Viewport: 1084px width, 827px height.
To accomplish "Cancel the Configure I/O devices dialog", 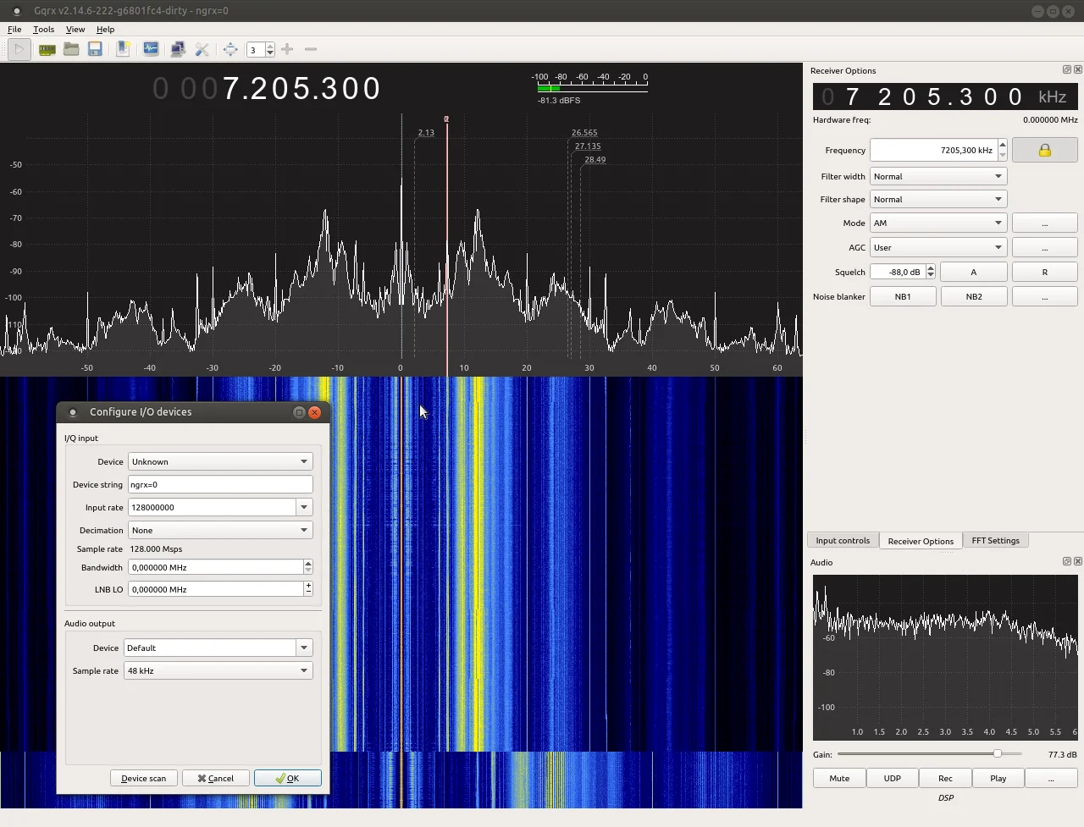I will [x=216, y=778].
